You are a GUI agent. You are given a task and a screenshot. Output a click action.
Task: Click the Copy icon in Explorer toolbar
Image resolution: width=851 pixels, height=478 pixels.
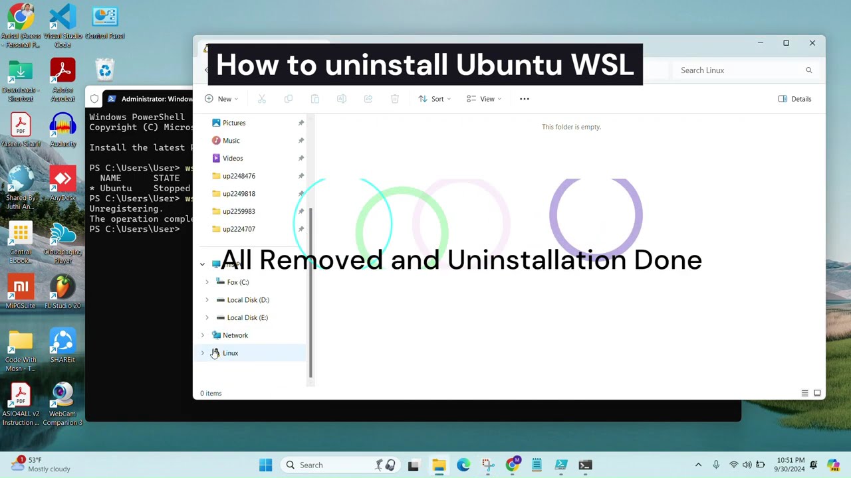pos(289,99)
